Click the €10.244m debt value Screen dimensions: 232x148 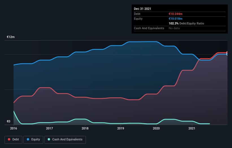[175, 14]
